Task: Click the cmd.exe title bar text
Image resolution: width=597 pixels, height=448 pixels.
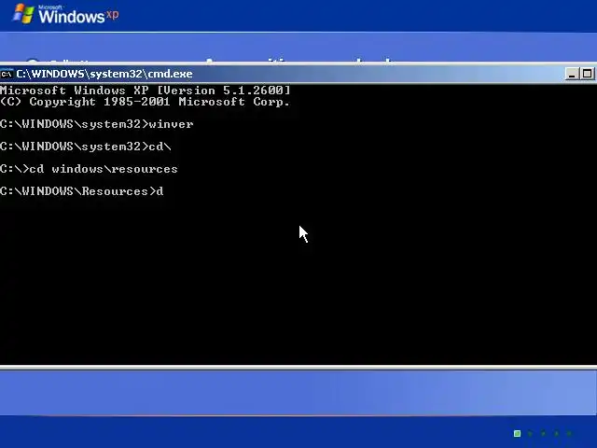Action: pyautogui.click(x=104, y=74)
